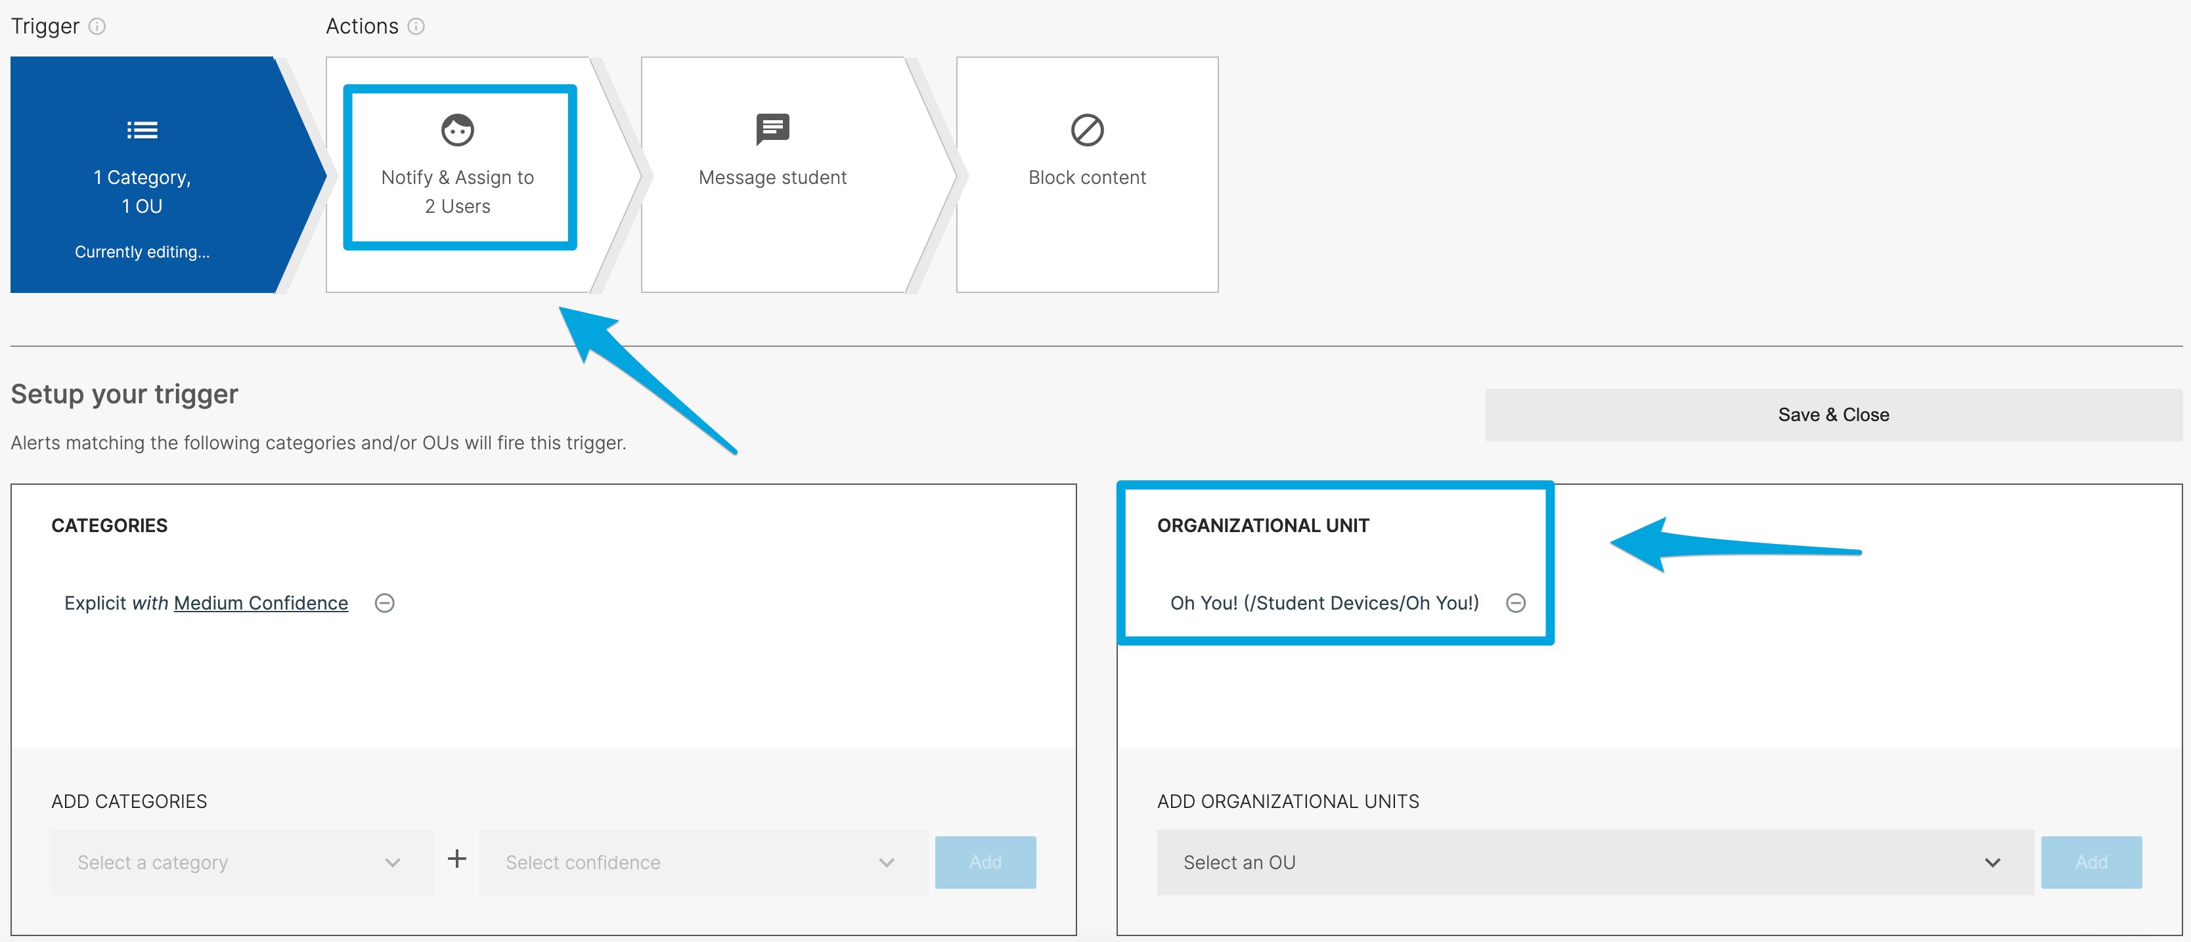2191x942 pixels.
Task: Click Save & Close button
Action: click(1833, 415)
